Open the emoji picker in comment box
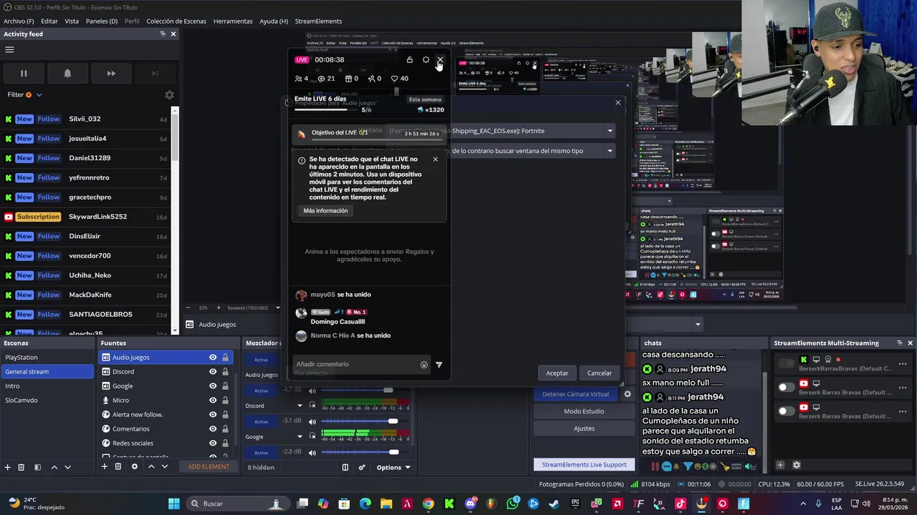The width and height of the screenshot is (917, 515). [424, 365]
